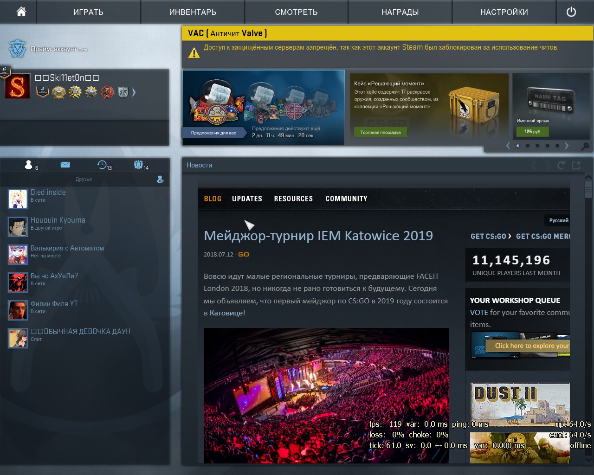Go to the home screen icon

(x=21, y=12)
